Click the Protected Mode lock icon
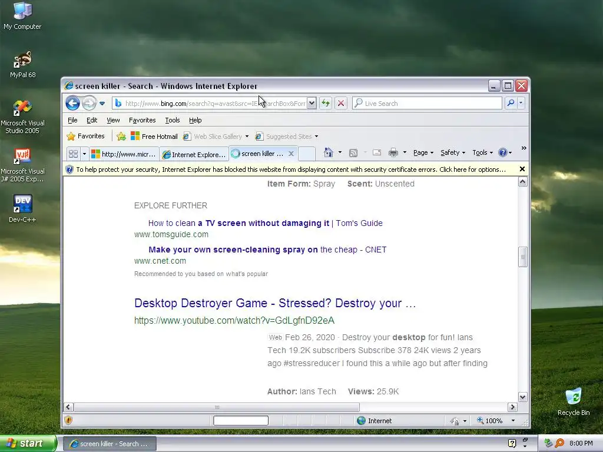 tap(455, 421)
